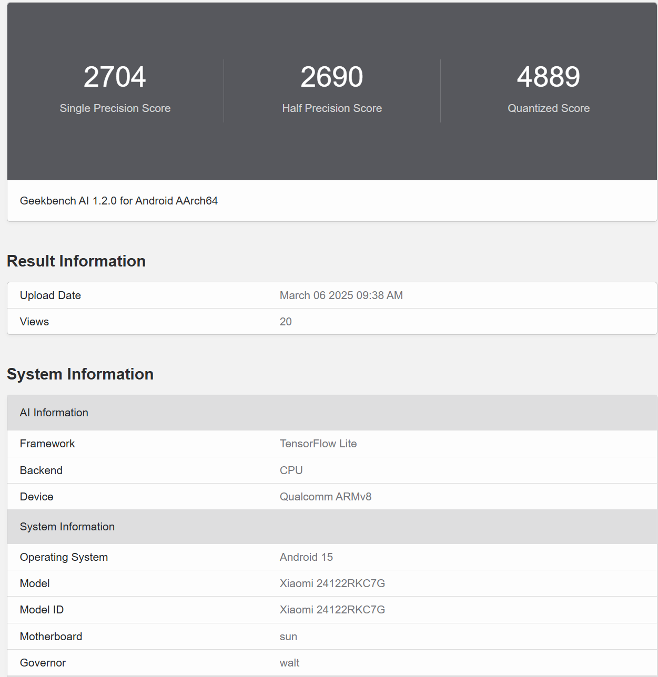Select the TensorFlow Lite framework value
Image resolution: width=658 pixels, height=677 pixels.
(318, 444)
